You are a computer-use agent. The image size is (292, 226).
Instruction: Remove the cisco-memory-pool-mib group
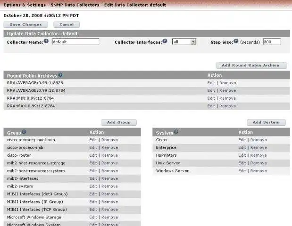pos(110,140)
